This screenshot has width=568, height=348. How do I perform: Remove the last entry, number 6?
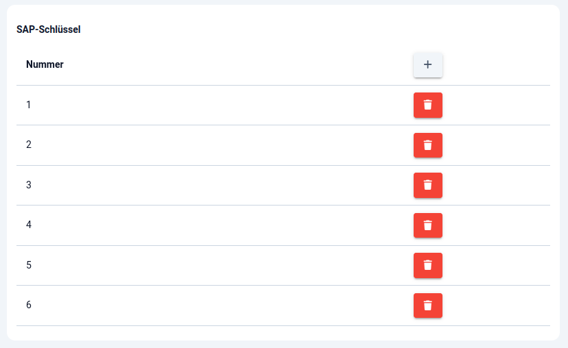click(x=428, y=306)
